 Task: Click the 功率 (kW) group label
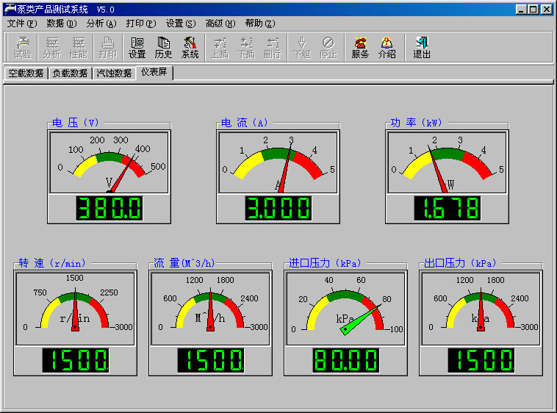click(x=416, y=123)
